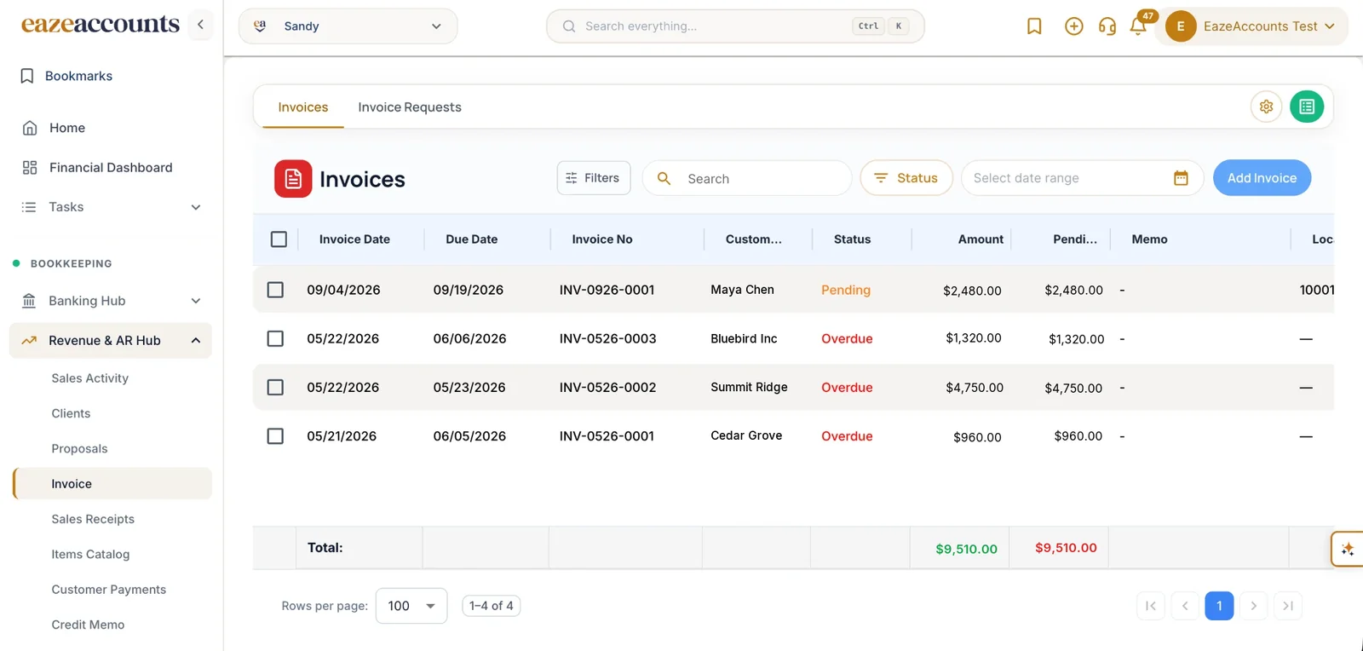1363x651 pixels.
Task: Go to last page pagination icon
Action: click(1288, 606)
